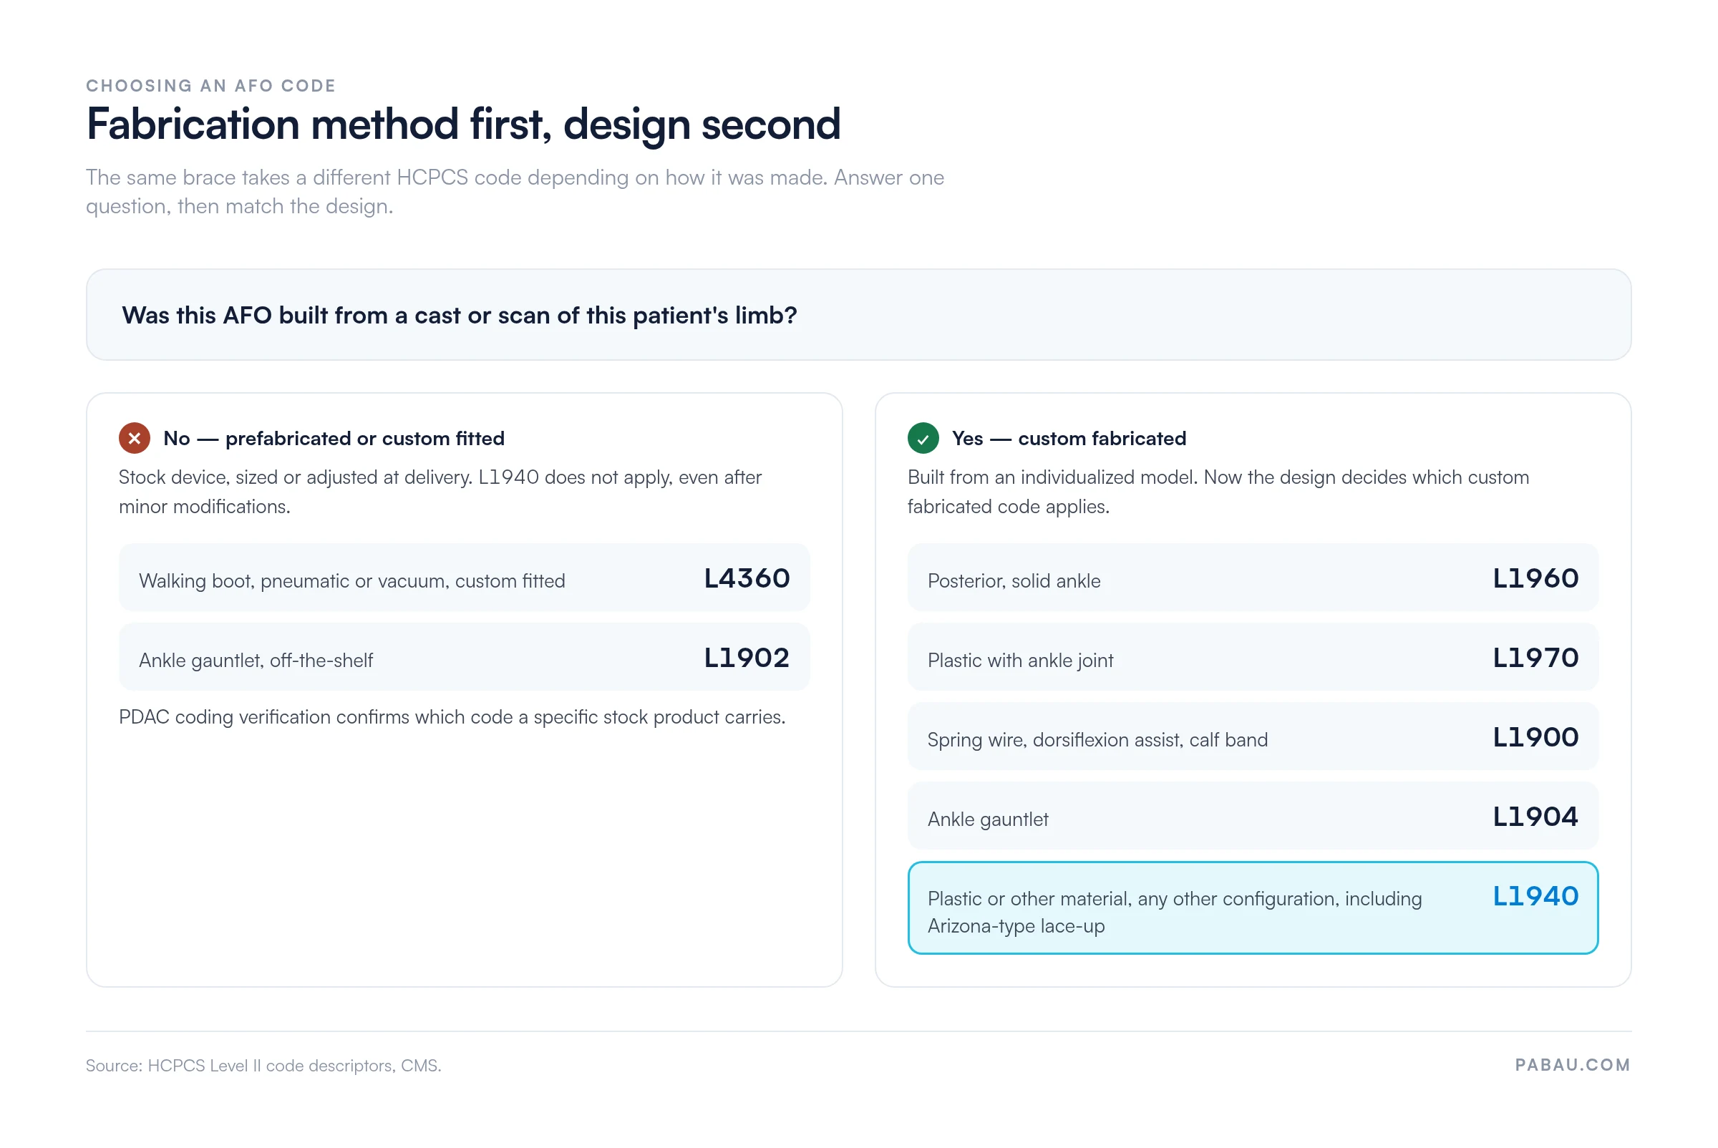Click the 'Fabrication method first, design second' title
The image size is (1718, 1148).
point(464,125)
